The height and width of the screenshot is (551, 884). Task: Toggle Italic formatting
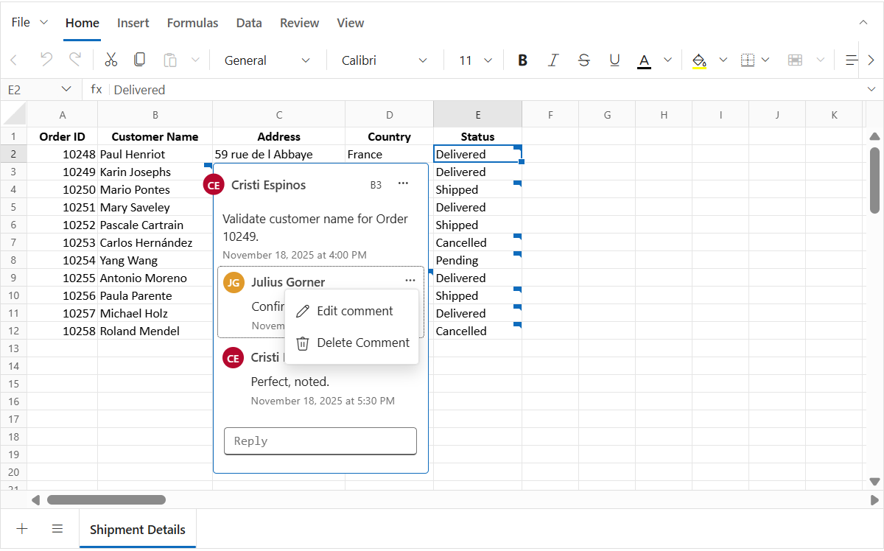click(x=553, y=60)
